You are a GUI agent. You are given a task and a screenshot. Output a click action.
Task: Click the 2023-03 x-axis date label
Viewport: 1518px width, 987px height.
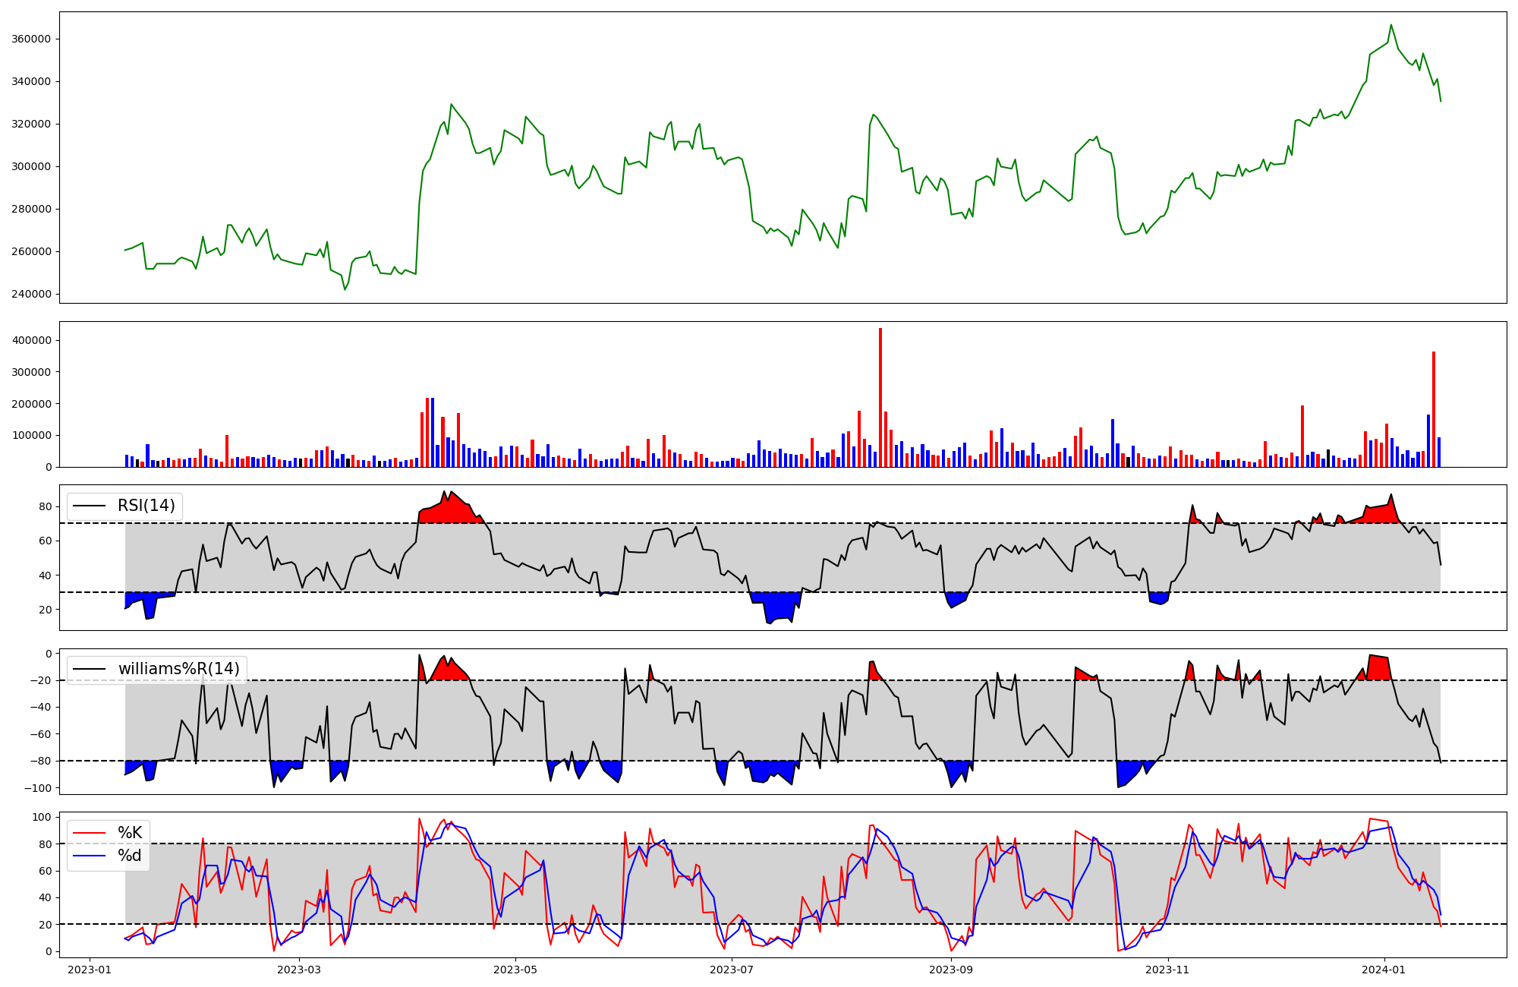(299, 970)
